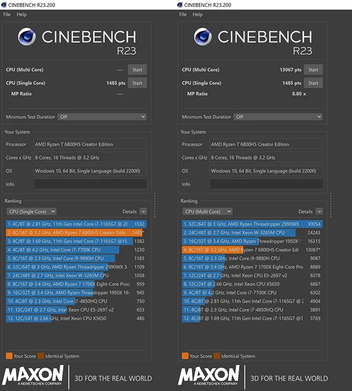Click the Identical System legend swatch under the single-core ranking
Image resolution: width=352 pixels, height=391 pixels.
(x=41, y=356)
